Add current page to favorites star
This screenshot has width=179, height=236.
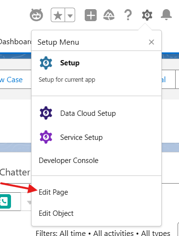(x=58, y=15)
